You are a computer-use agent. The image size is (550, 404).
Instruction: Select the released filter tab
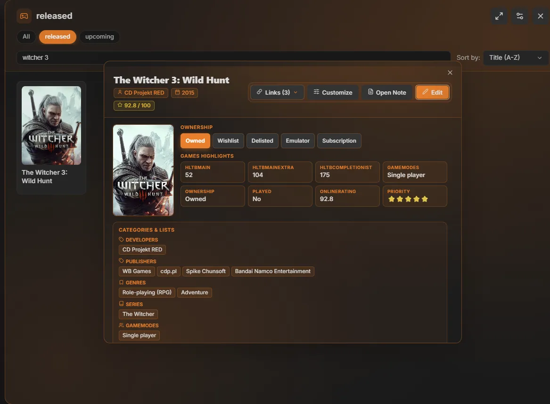click(x=57, y=36)
